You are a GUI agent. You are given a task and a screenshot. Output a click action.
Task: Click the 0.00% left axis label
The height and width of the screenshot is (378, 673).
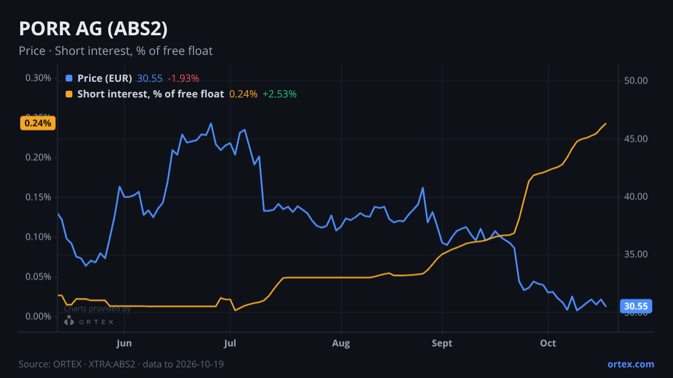pos(38,316)
